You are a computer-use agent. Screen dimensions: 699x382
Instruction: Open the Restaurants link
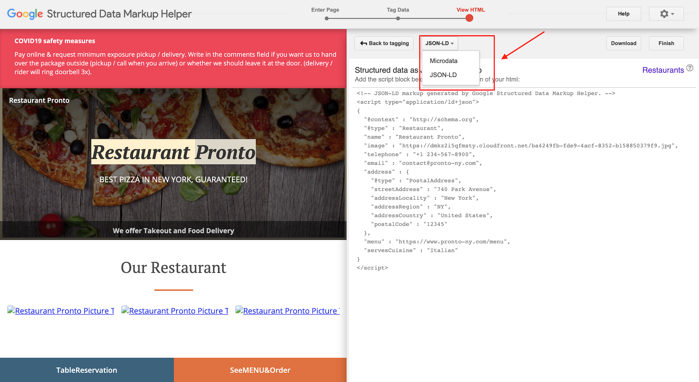point(663,70)
